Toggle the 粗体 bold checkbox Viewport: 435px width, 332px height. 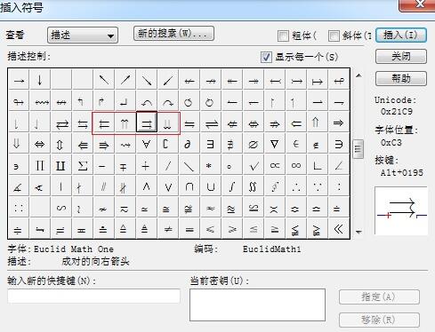pos(283,36)
